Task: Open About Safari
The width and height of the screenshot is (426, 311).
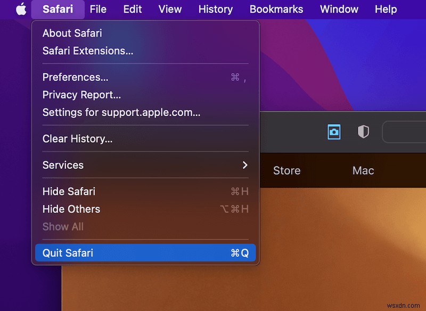Action: click(x=72, y=33)
